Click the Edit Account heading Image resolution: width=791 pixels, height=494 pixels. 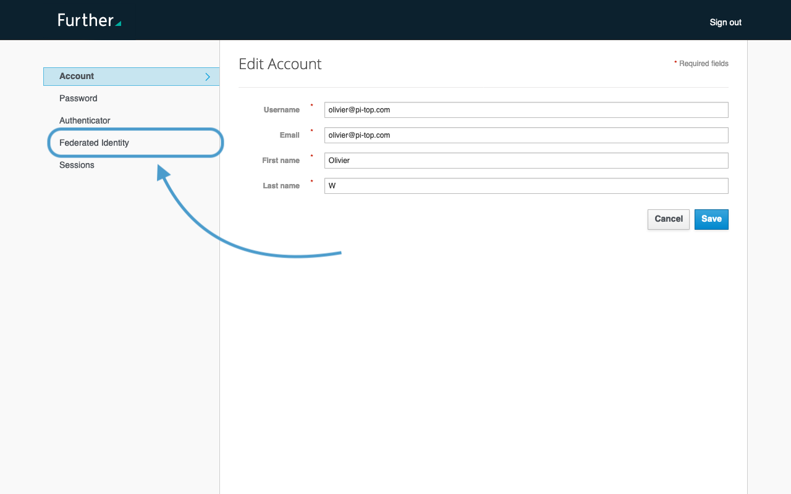click(280, 64)
